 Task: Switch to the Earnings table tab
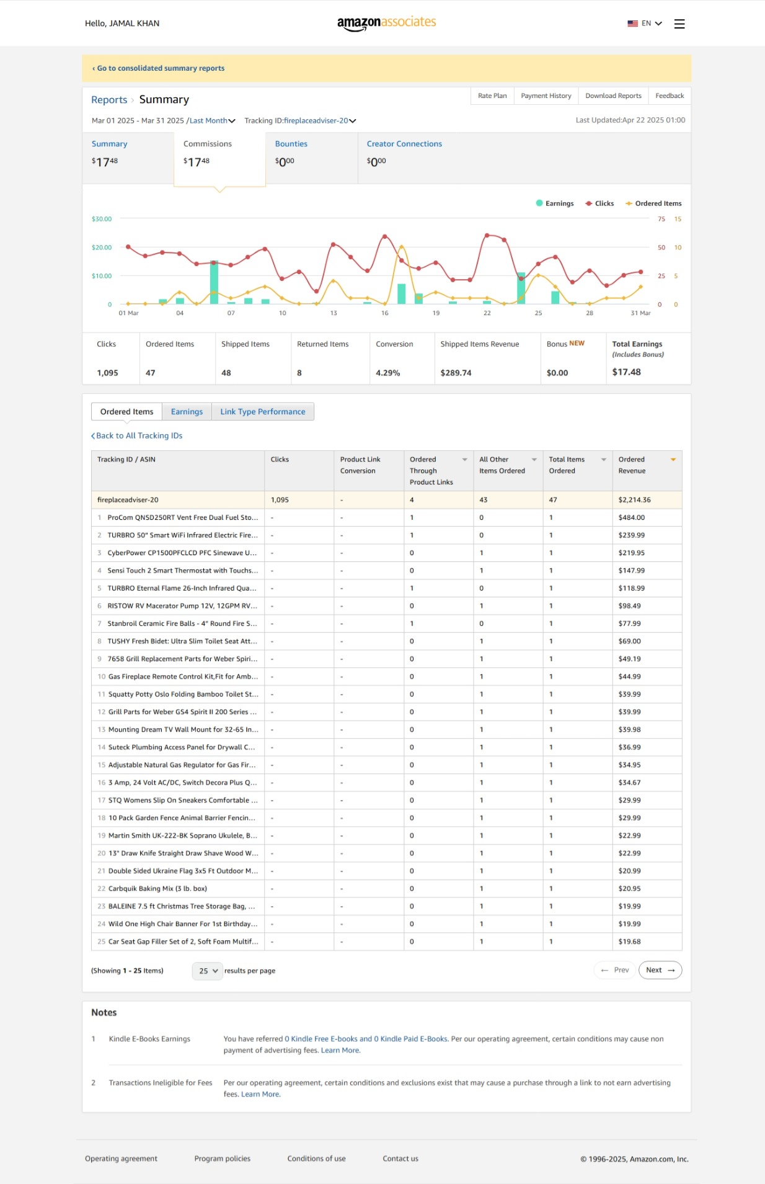pos(187,412)
